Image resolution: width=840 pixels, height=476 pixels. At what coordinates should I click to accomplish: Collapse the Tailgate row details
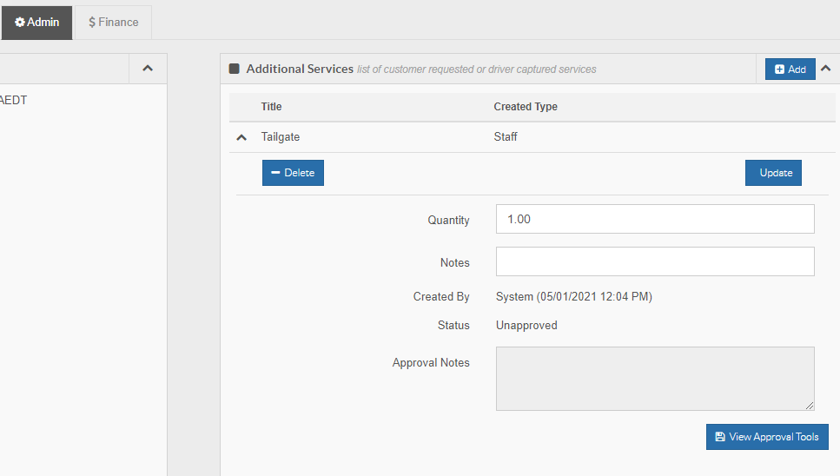pos(241,137)
